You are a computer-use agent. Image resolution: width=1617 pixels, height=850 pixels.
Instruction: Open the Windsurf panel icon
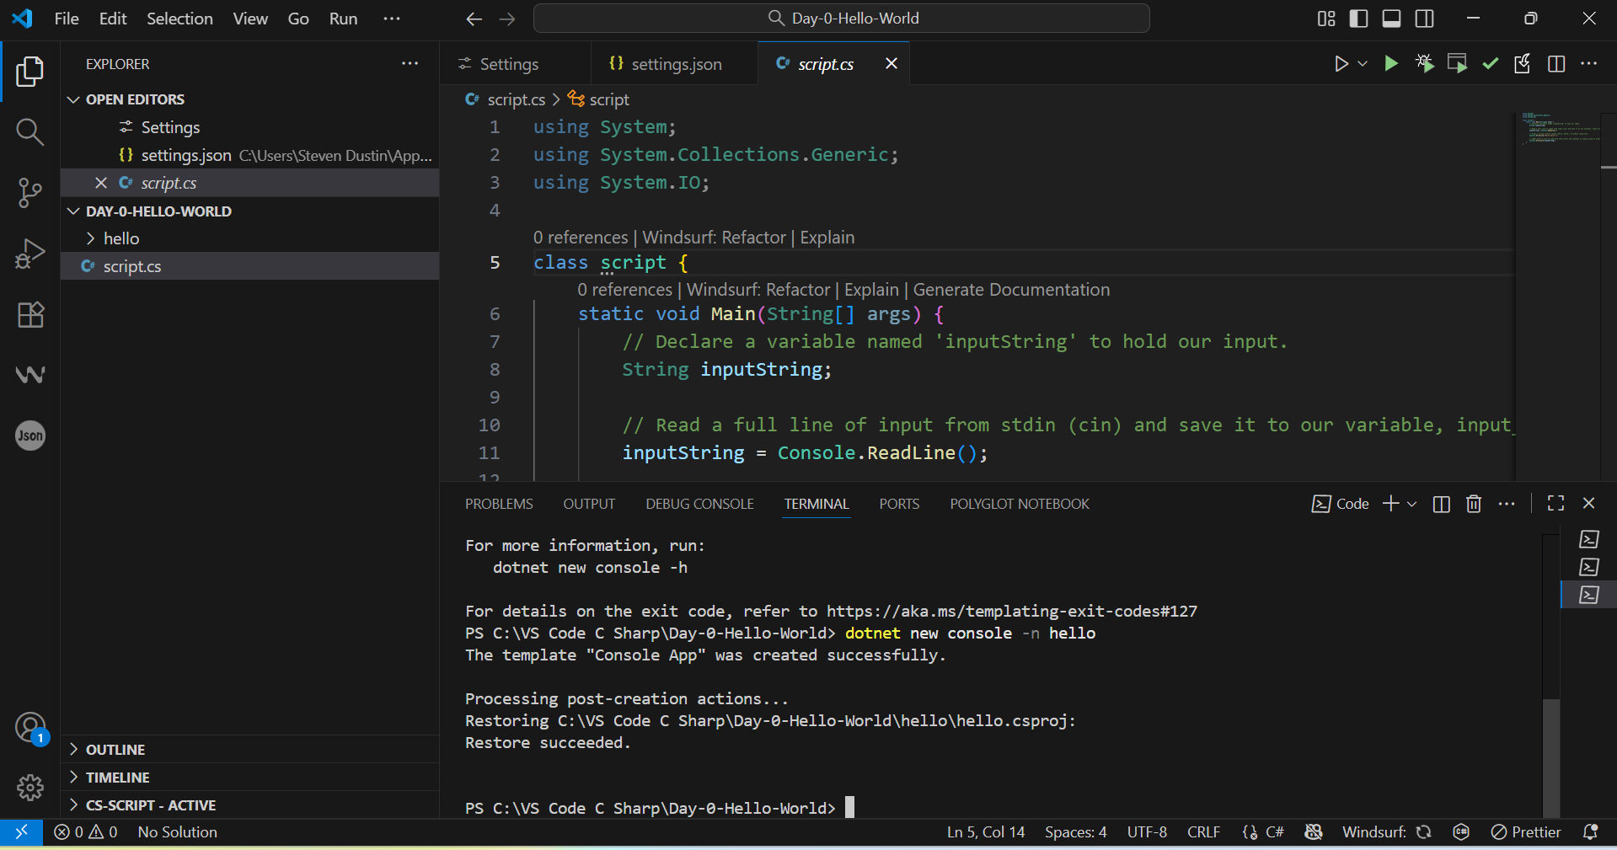tap(29, 375)
